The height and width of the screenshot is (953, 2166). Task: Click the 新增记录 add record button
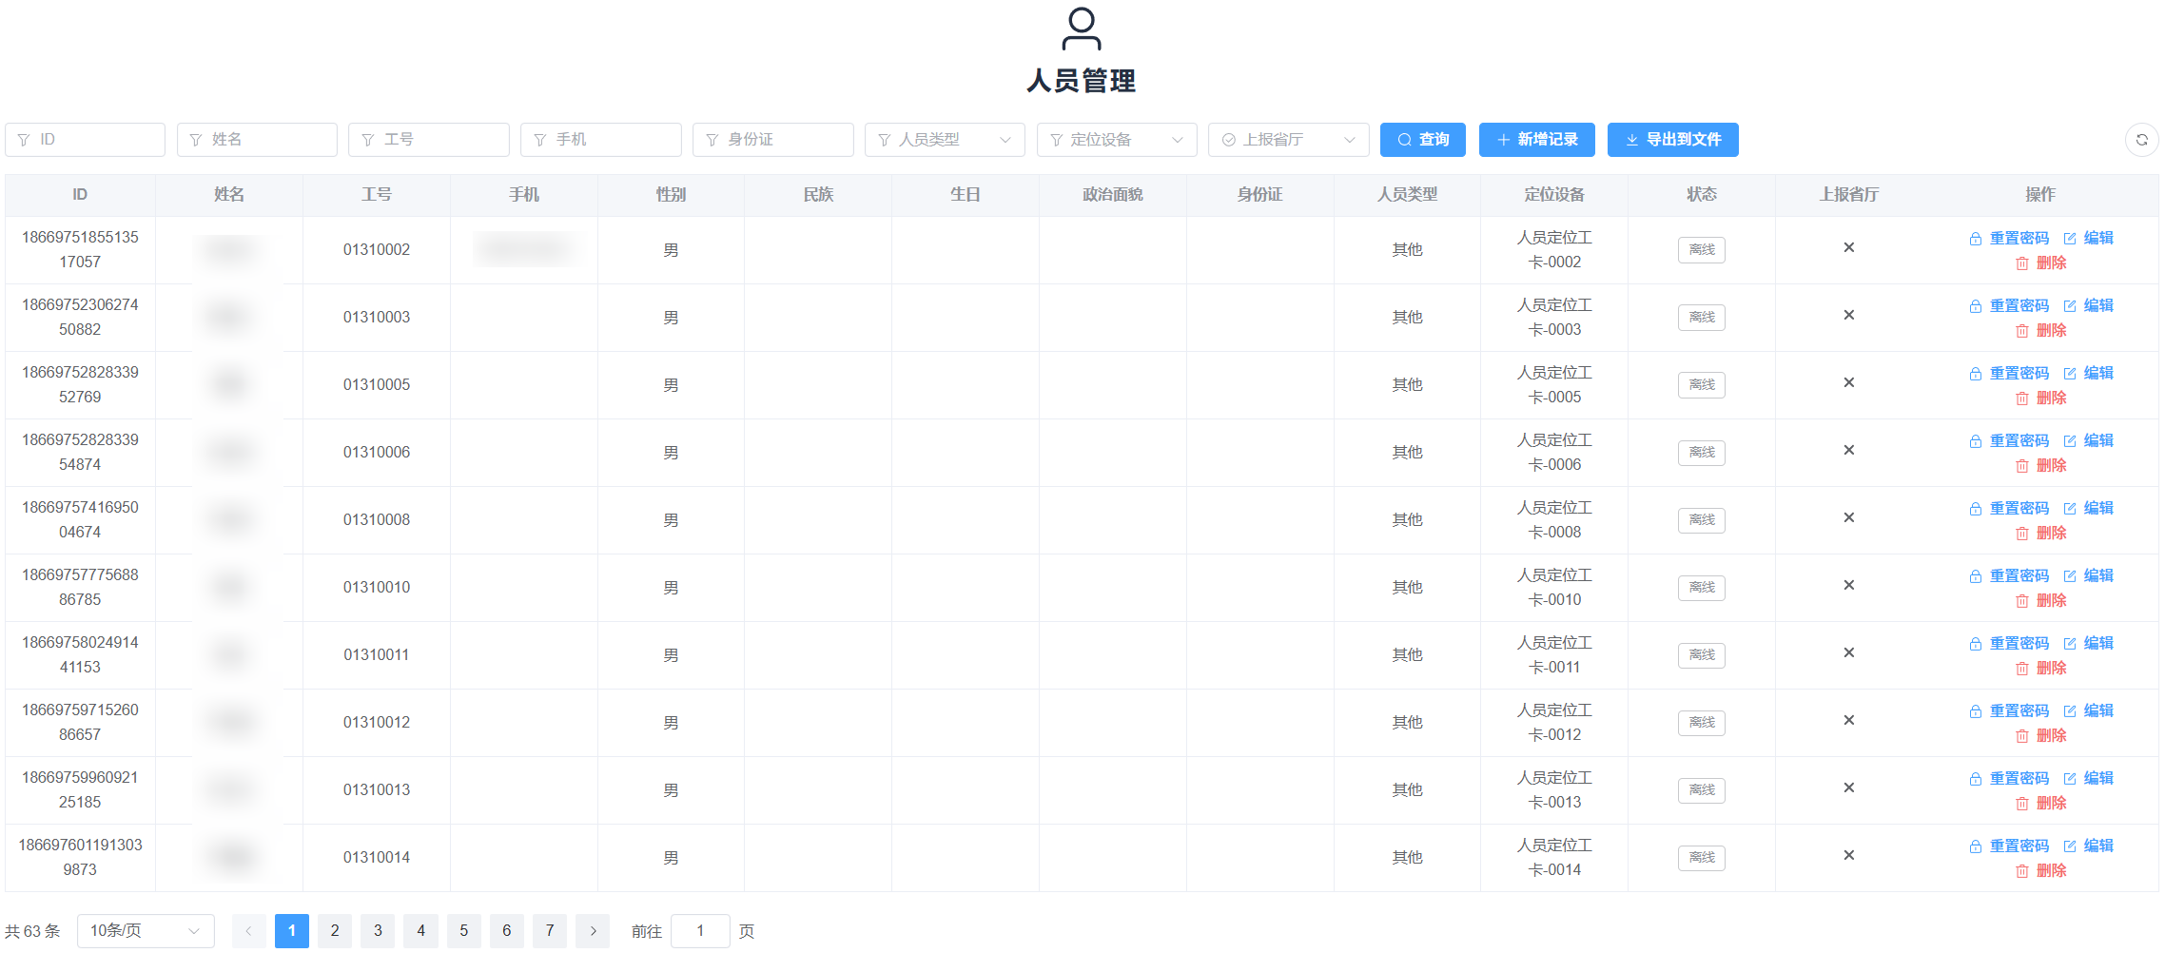point(1536,140)
